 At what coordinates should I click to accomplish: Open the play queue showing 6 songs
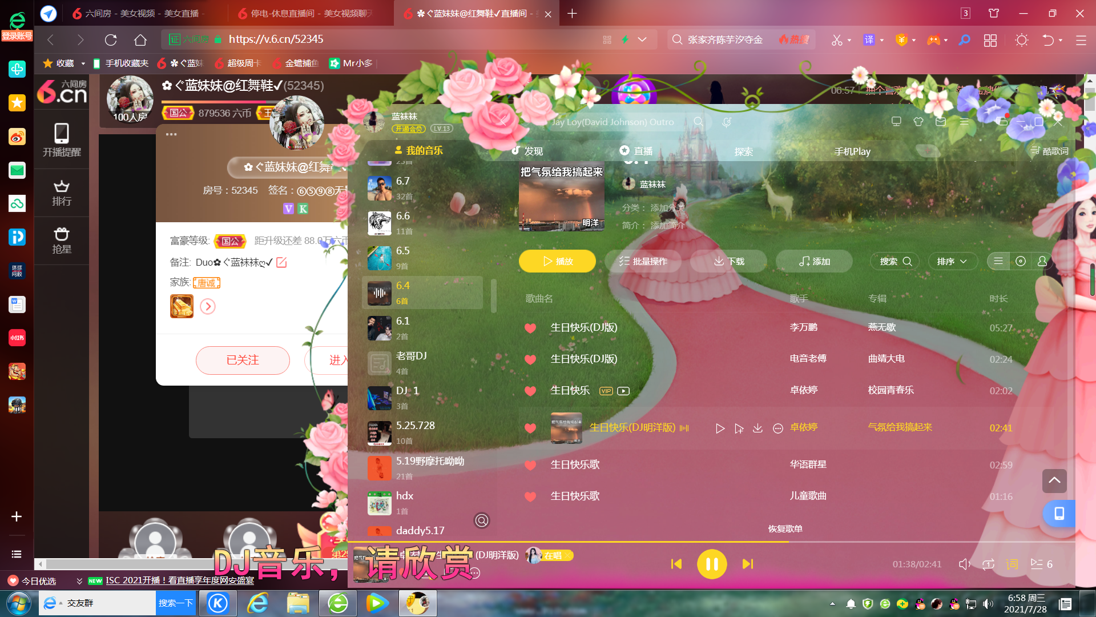coord(1042,564)
